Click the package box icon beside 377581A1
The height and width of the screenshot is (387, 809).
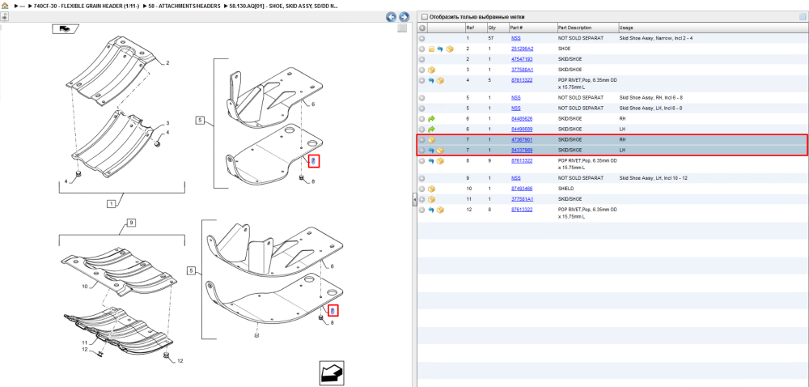click(x=432, y=199)
